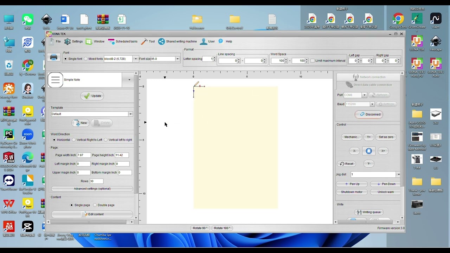Open the Settings menu
Image resolution: width=450 pixels, height=253 pixels.
[73, 41]
